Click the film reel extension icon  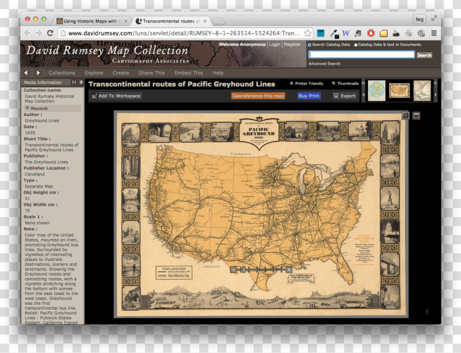tap(421, 33)
